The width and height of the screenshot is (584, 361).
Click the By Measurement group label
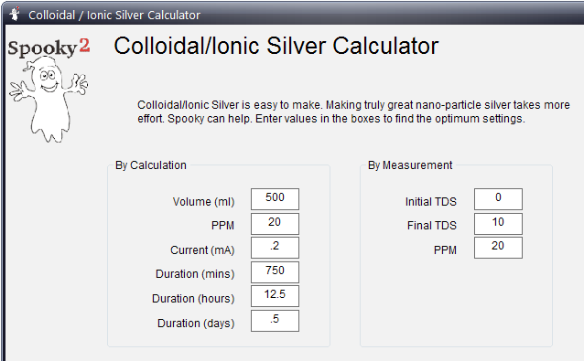click(410, 165)
